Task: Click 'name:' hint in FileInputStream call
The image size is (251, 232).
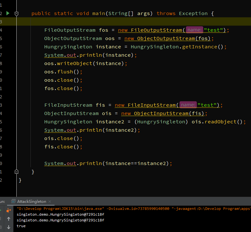Action: pyautogui.click(x=188, y=105)
